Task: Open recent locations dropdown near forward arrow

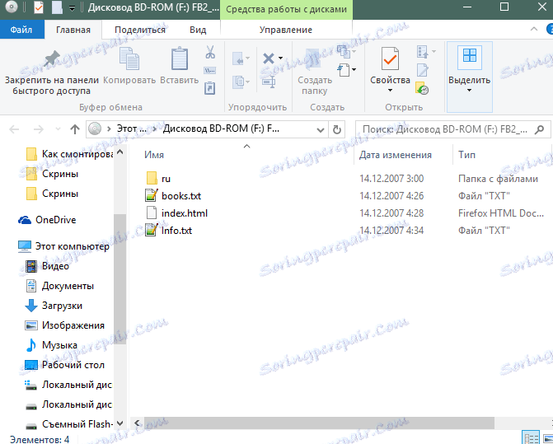Action: click(58, 129)
